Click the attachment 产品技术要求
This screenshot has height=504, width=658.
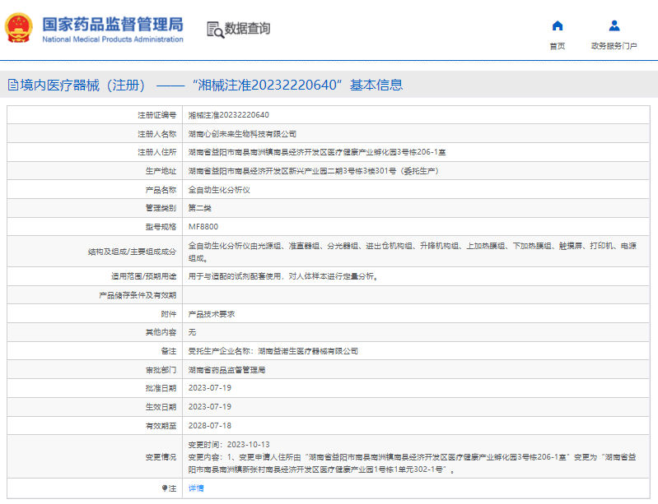coord(212,314)
